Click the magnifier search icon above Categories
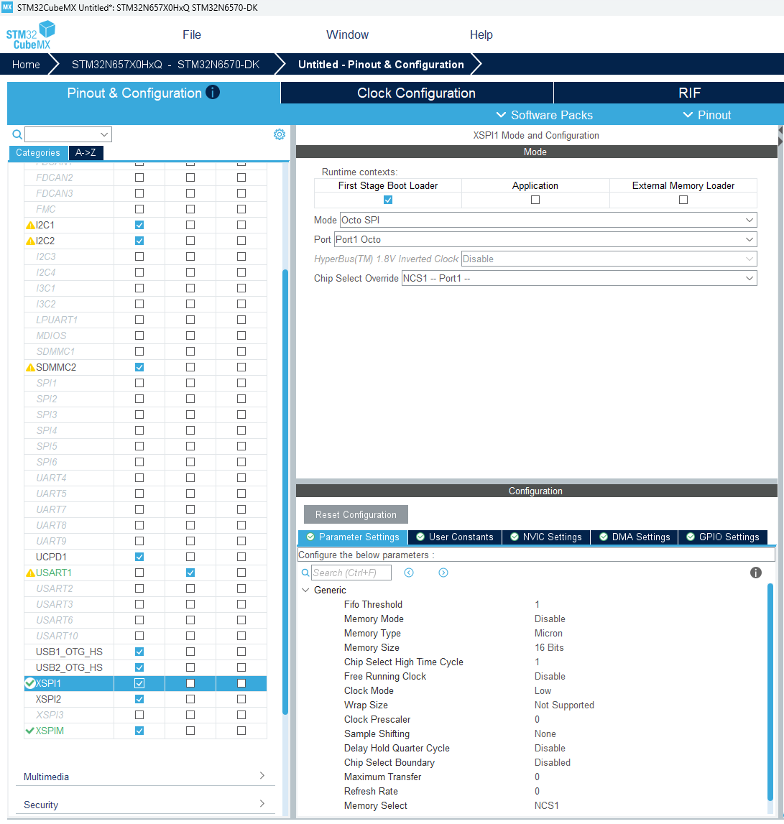Image resolution: width=784 pixels, height=824 pixels. point(17,134)
